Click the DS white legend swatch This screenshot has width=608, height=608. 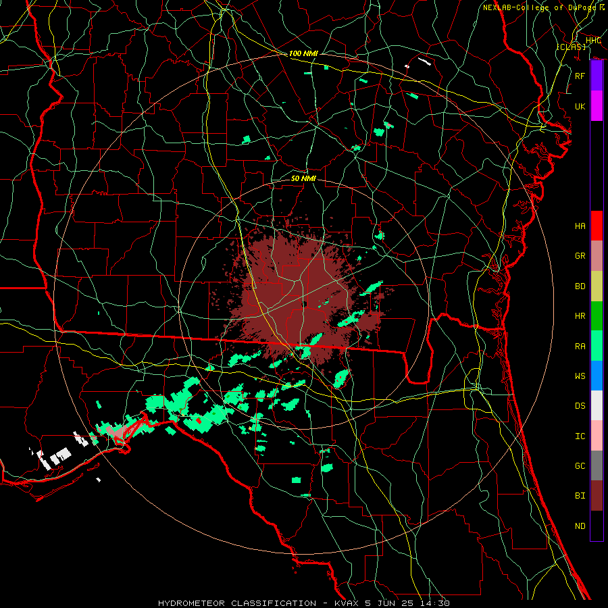pyautogui.click(x=597, y=405)
